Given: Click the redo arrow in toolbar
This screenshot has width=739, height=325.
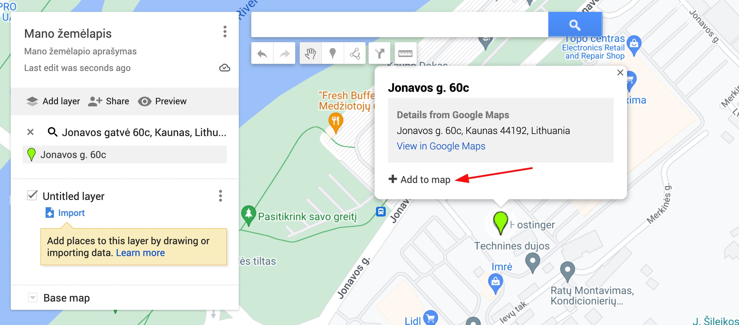Looking at the screenshot, I should (285, 53).
